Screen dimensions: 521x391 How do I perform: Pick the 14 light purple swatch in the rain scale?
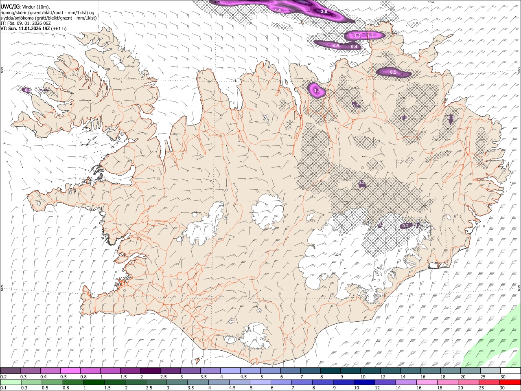406,382
